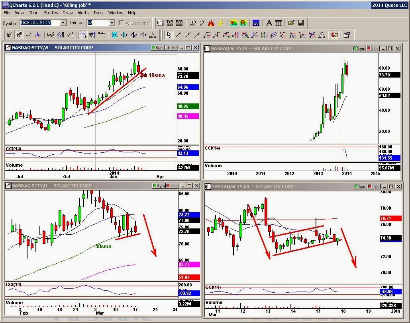This screenshot has width=410, height=323.
Task: Open a workspace with the folder icon
Action: (x=291, y=23)
